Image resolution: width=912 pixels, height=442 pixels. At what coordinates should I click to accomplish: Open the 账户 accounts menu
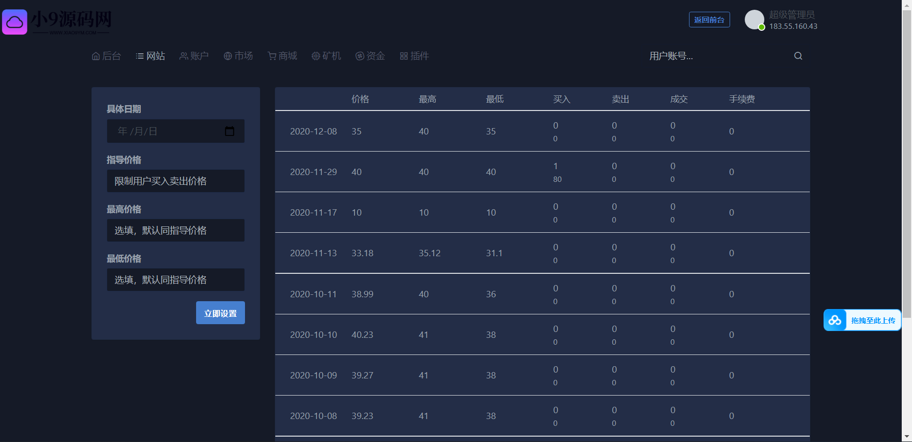tap(194, 56)
